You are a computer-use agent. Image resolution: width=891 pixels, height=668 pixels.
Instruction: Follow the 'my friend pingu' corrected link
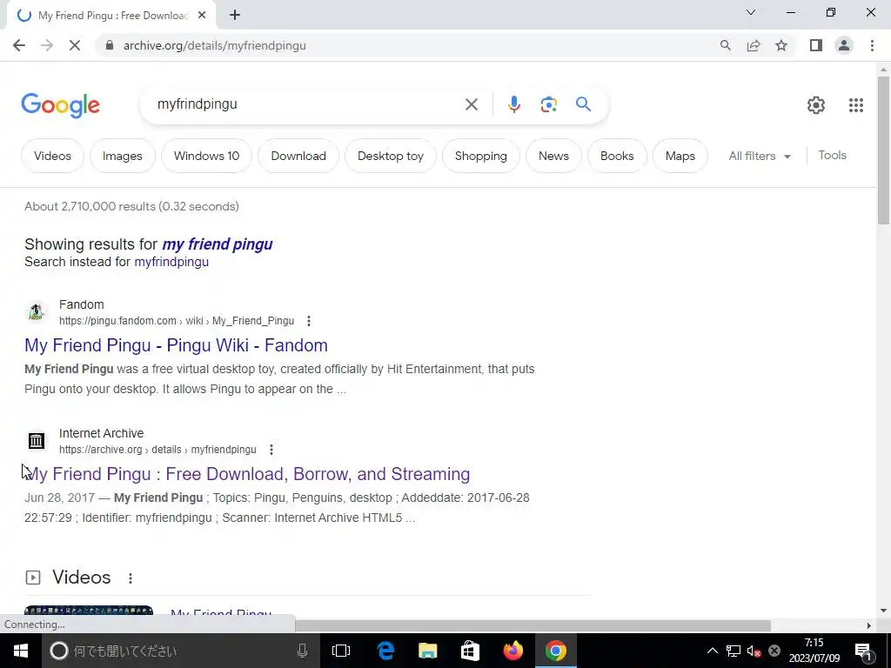(x=217, y=244)
